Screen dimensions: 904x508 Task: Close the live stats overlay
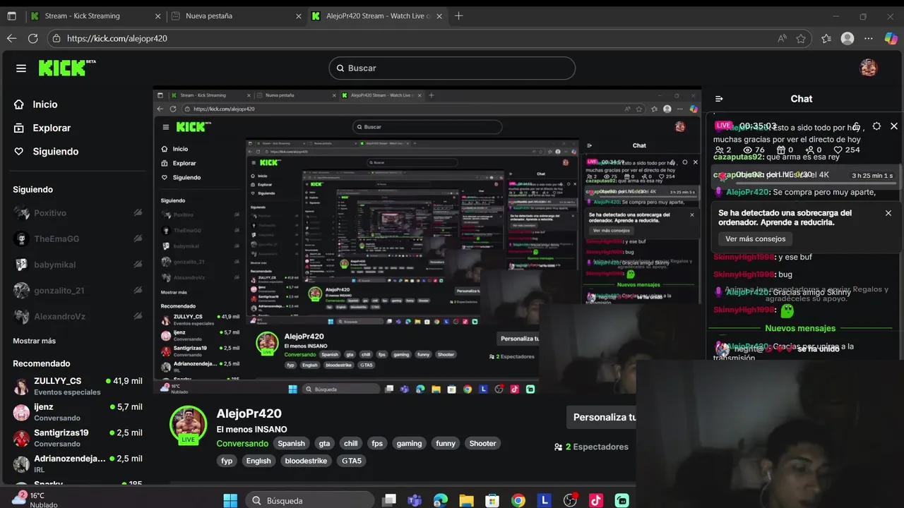coord(894,126)
